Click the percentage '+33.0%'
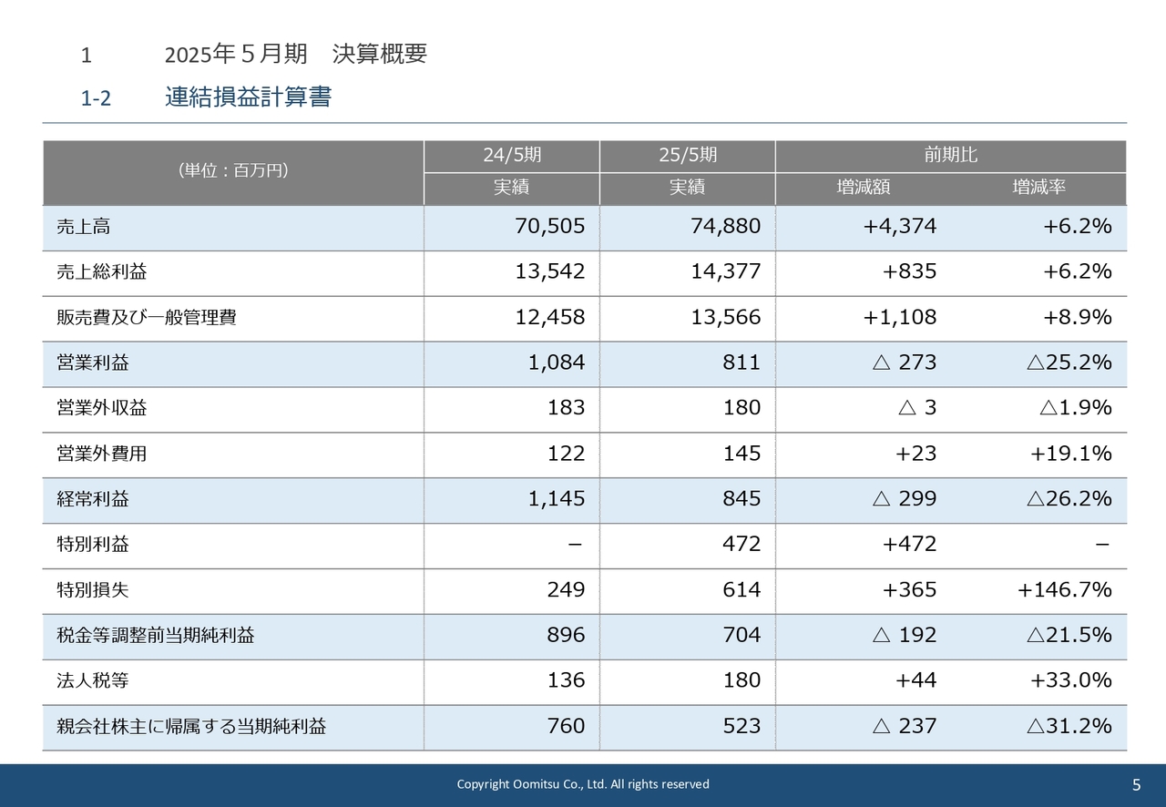The image size is (1166, 807). 1071,680
